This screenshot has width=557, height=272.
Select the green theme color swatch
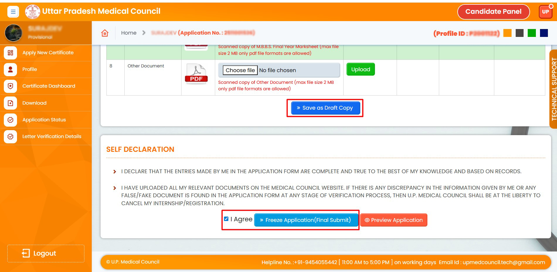[531, 33]
